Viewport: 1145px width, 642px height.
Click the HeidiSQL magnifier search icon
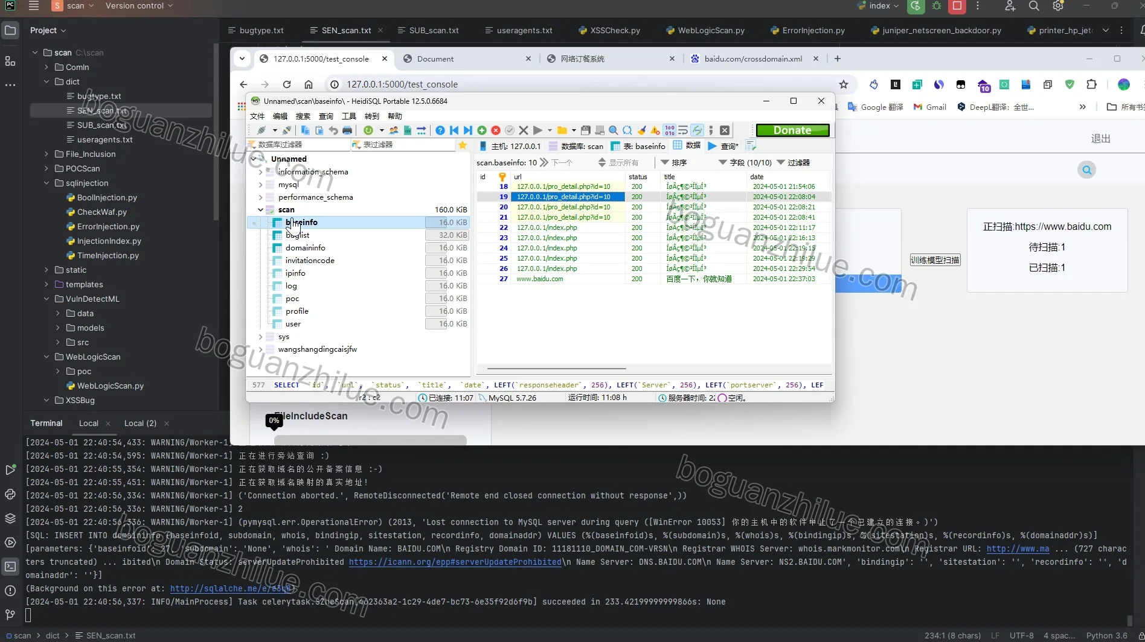(x=613, y=130)
